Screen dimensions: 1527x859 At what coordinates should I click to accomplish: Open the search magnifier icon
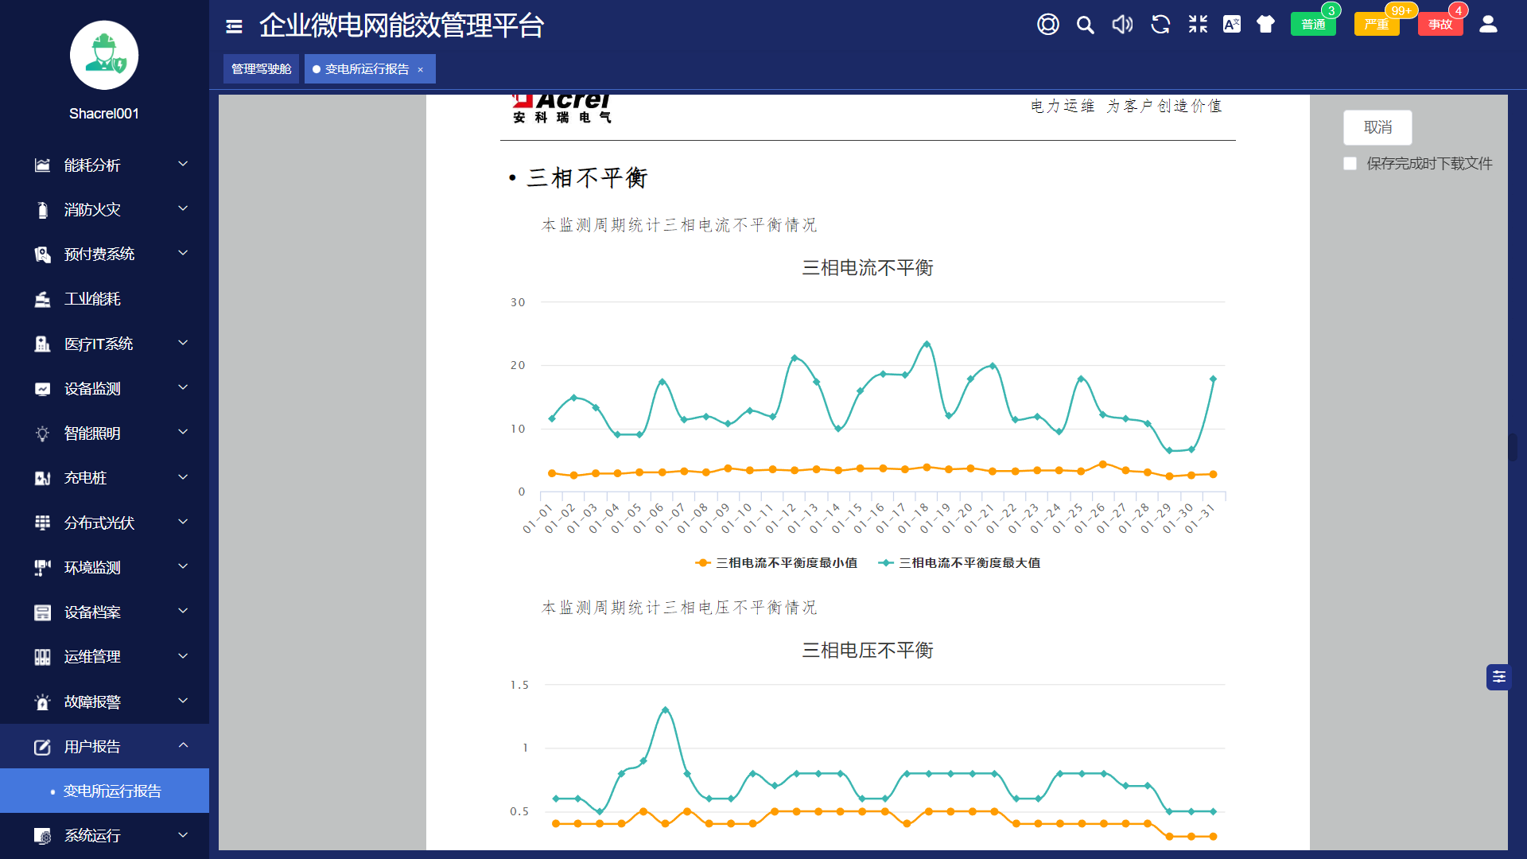(1085, 25)
